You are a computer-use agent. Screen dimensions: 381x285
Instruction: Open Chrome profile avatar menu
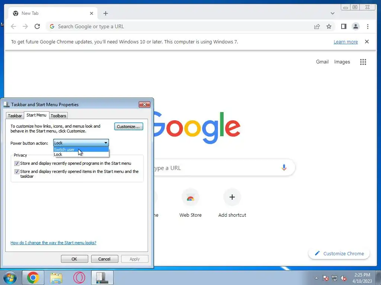point(355,26)
